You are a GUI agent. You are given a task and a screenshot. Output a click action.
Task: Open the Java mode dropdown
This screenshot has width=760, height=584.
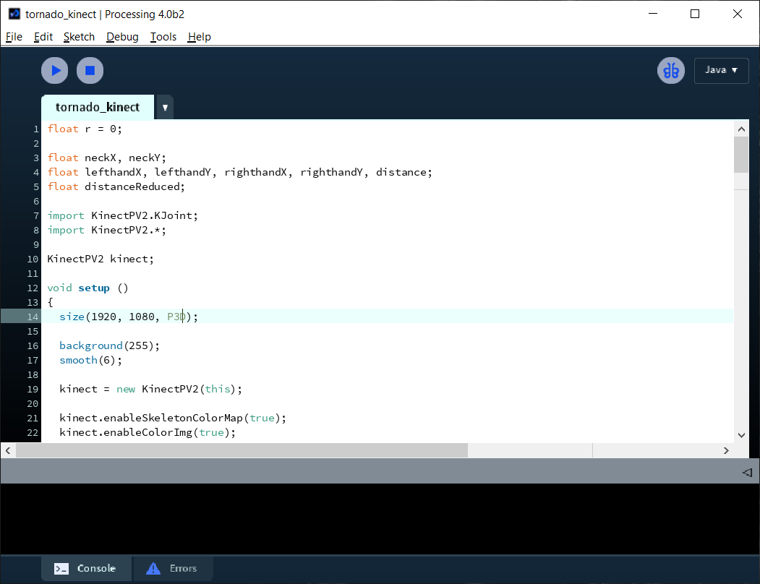point(721,70)
